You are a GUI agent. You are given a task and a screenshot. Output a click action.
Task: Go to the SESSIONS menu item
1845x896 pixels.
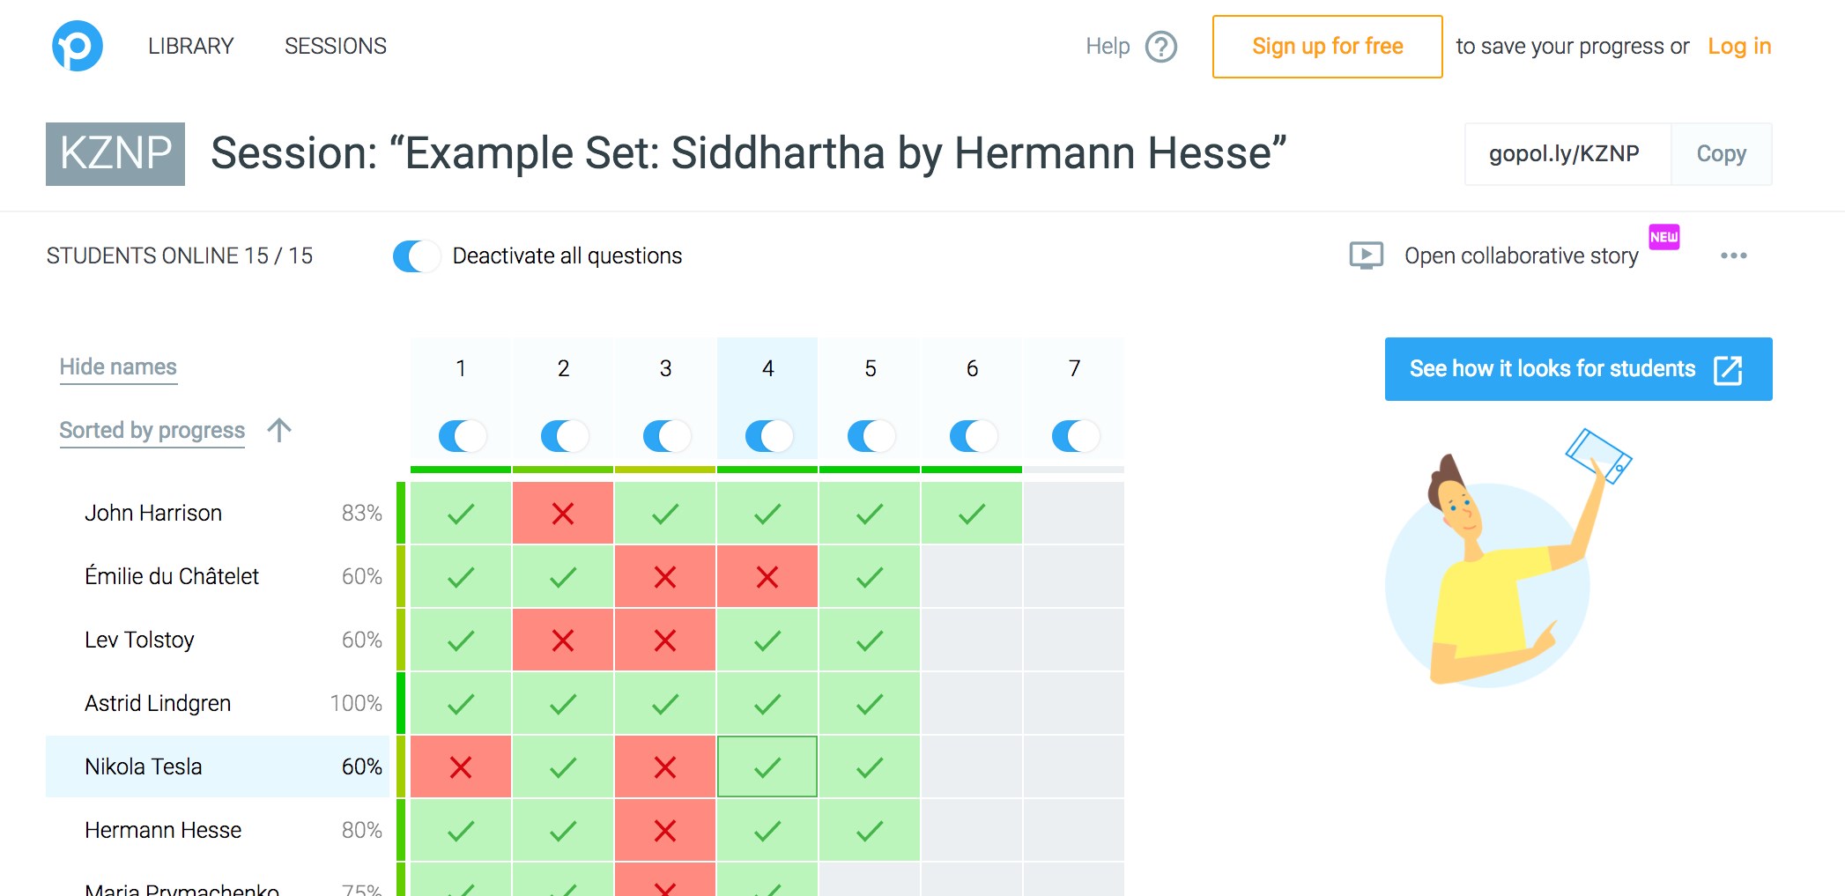click(336, 46)
